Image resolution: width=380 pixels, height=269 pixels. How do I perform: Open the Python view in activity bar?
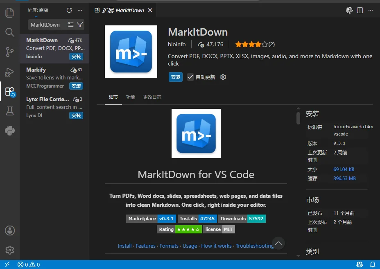[10, 131]
